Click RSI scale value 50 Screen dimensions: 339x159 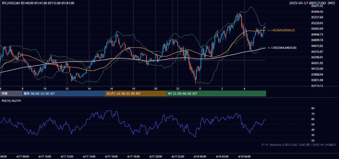point(313,124)
